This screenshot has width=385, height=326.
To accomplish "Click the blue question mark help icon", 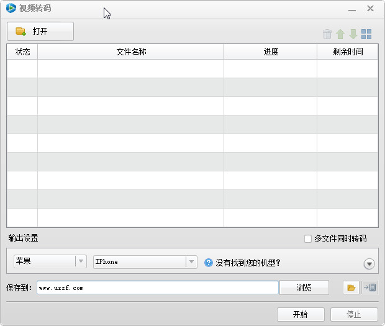I will point(209,263).
